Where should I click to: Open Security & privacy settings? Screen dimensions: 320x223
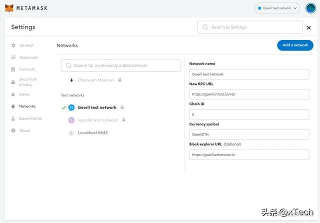28,81
